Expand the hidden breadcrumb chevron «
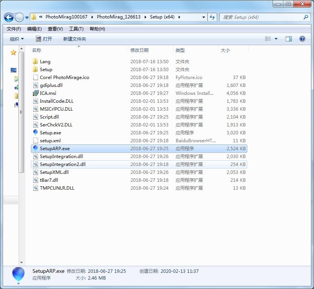The width and height of the screenshot is (314, 289). click(41, 17)
